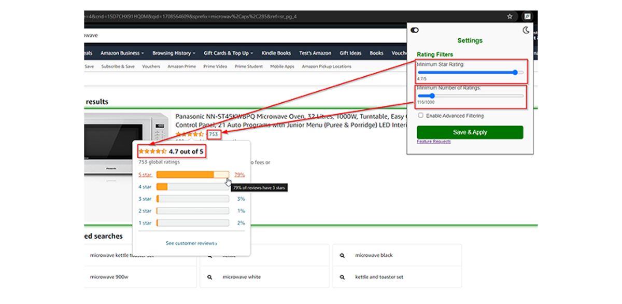This screenshot has height=304, width=622.
Task: Open Books in the navigation bar
Action: pos(376,53)
